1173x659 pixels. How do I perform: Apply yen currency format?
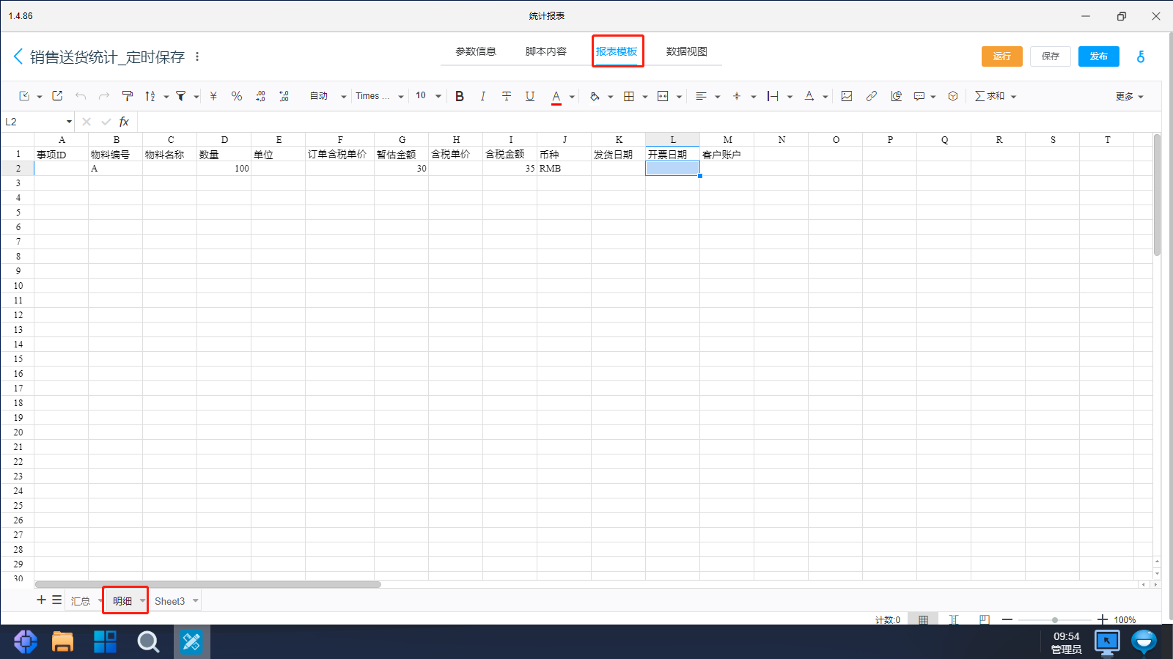[213, 96]
